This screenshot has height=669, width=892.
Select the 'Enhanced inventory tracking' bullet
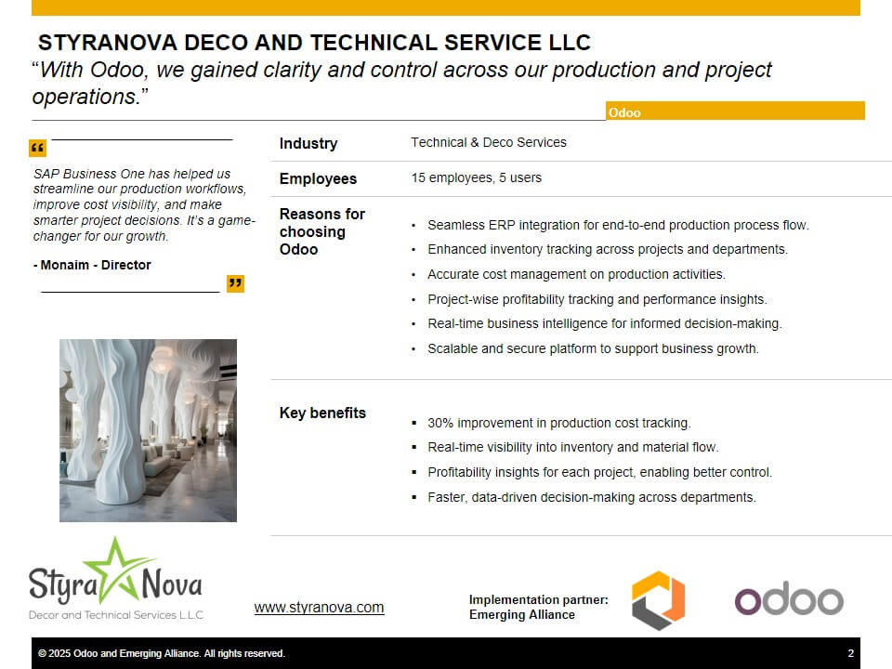[x=608, y=249]
